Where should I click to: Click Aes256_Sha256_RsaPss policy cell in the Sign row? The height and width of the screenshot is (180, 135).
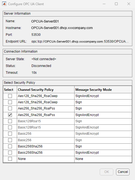pyautogui.click(x=46, y=108)
